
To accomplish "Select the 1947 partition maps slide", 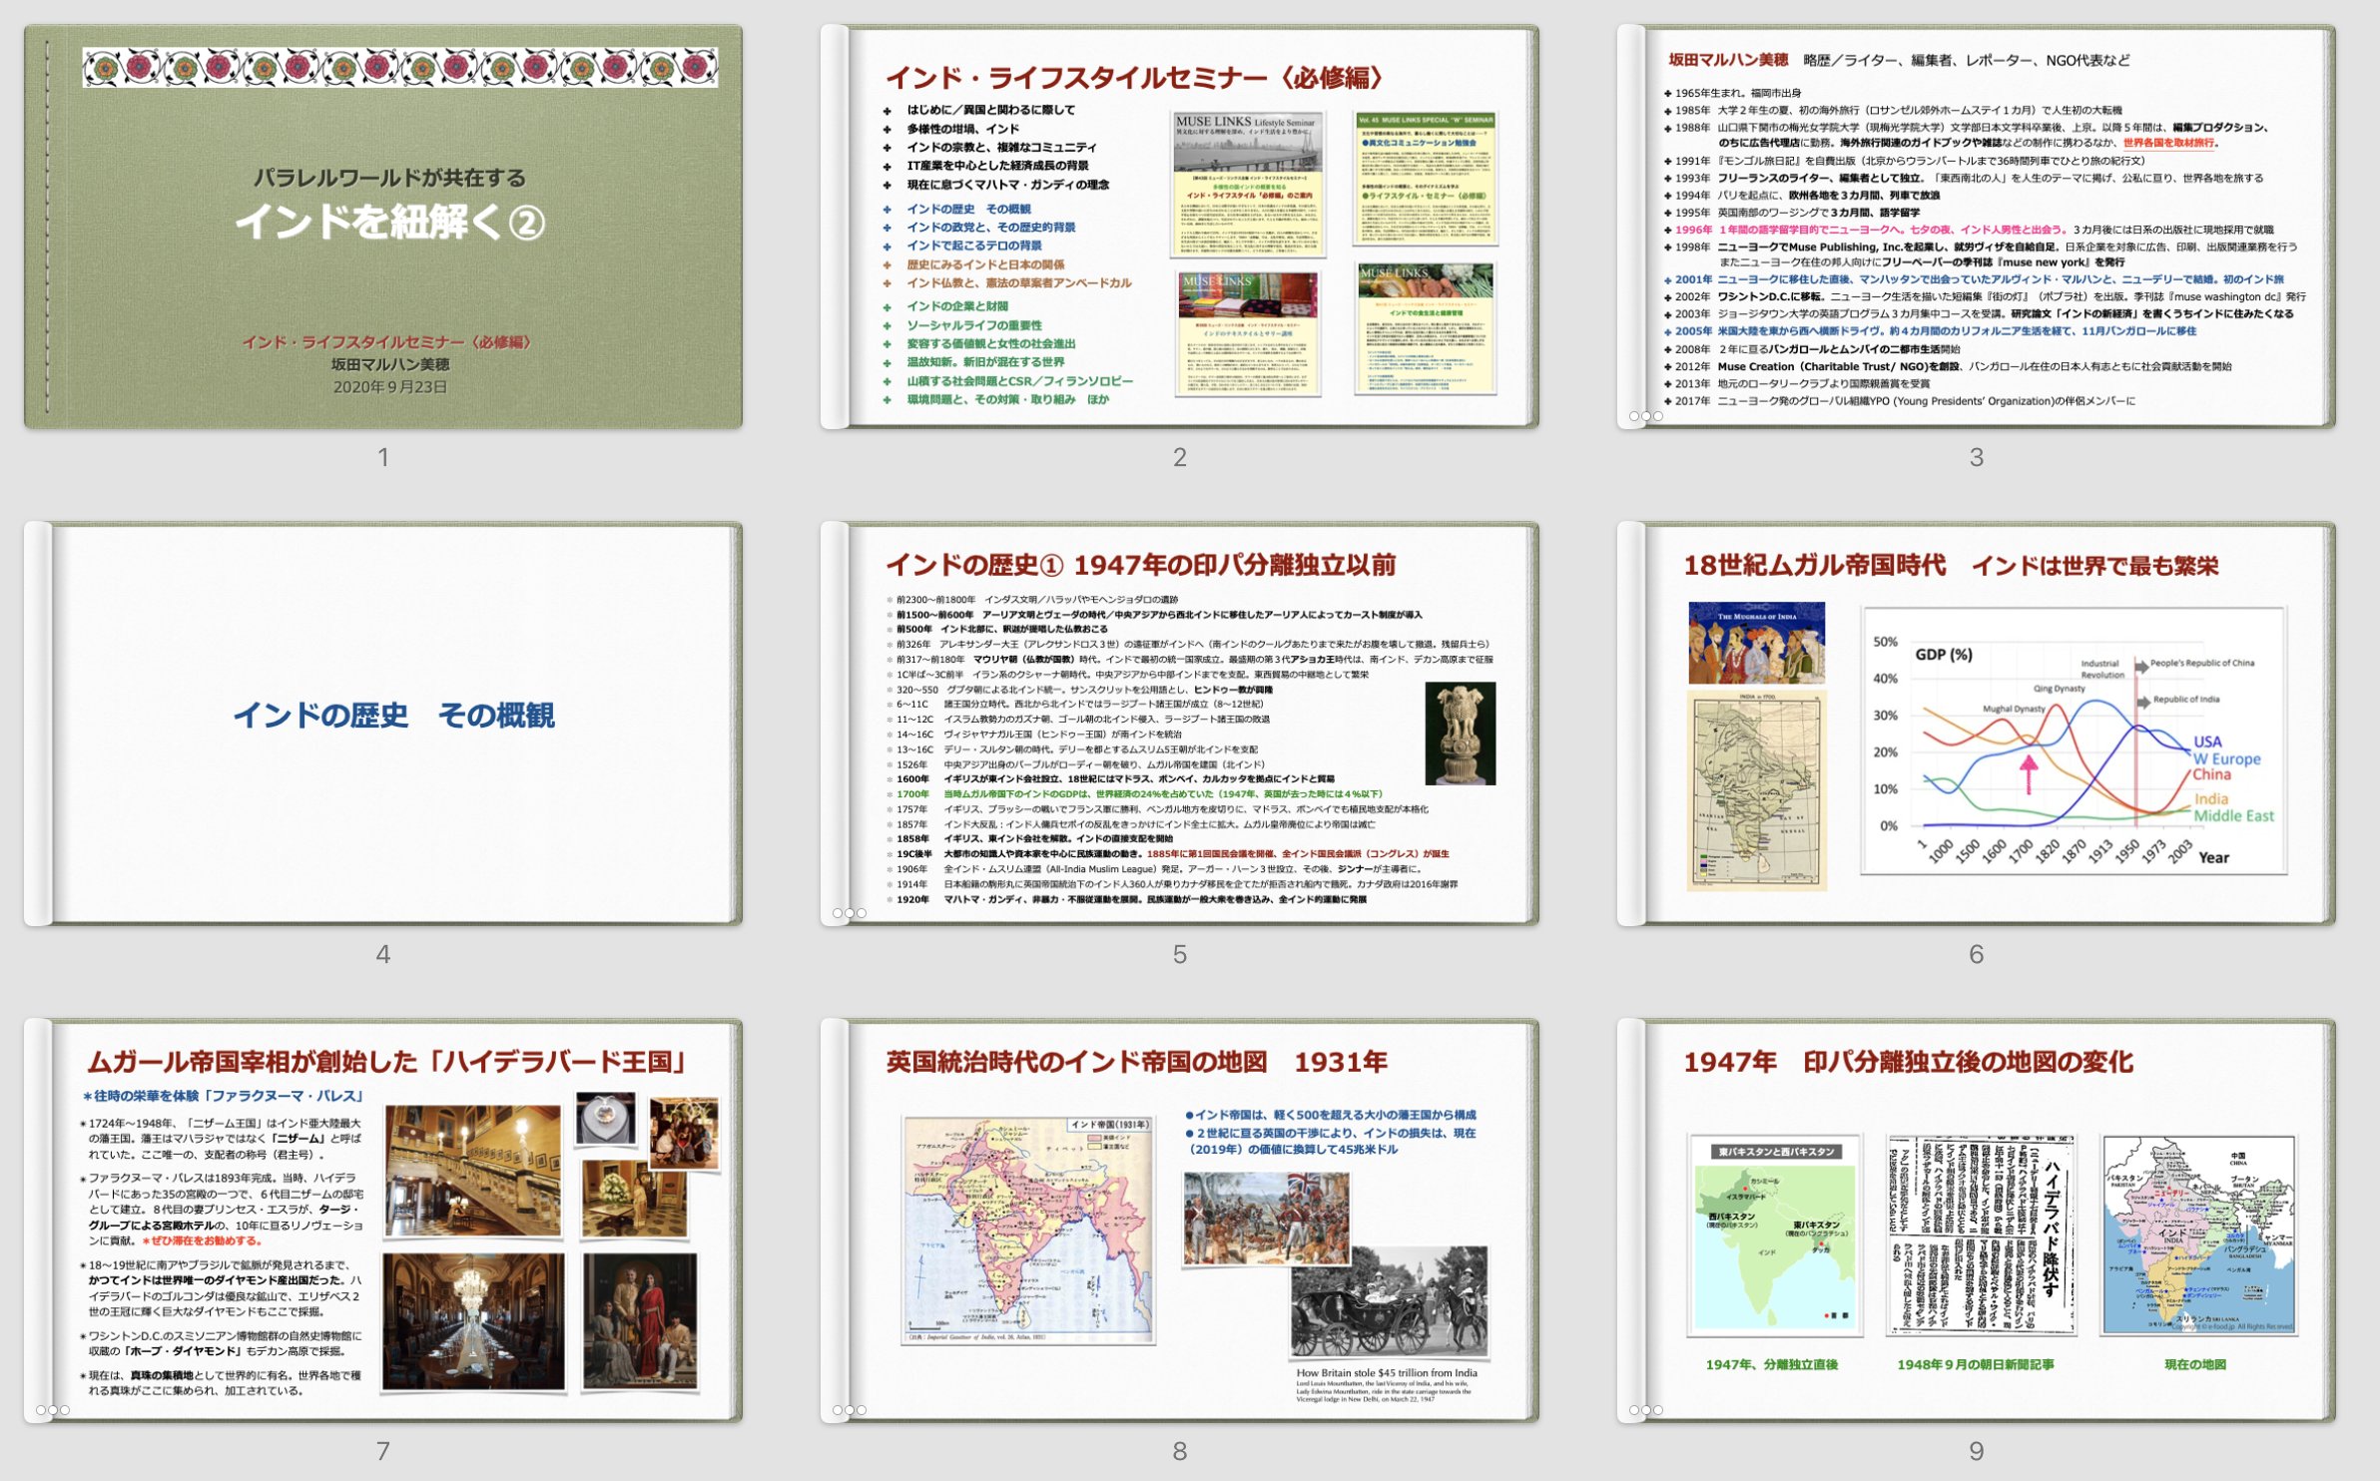I will 1976,1222.
